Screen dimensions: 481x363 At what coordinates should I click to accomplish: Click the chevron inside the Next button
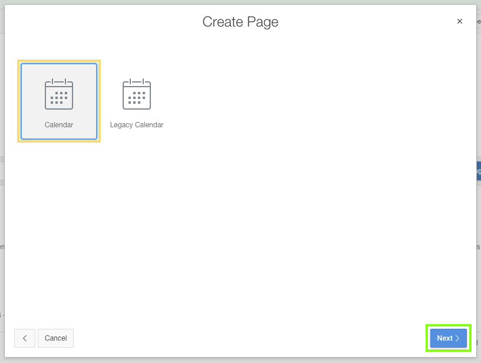(457, 338)
